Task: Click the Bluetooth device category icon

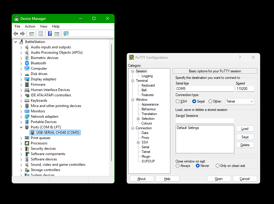Action: click(27, 63)
